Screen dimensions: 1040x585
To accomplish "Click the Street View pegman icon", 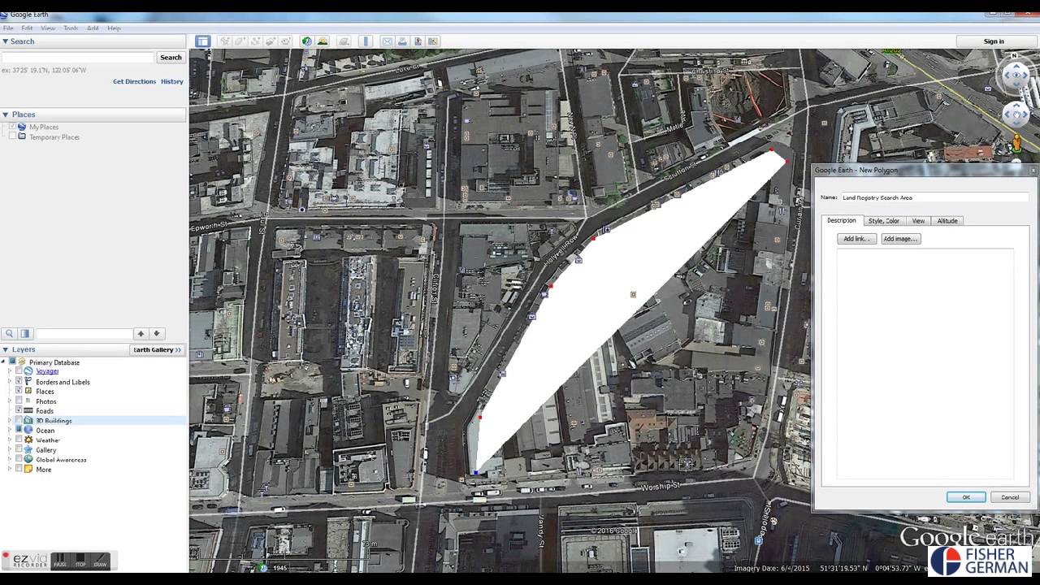I will pos(1016,144).
